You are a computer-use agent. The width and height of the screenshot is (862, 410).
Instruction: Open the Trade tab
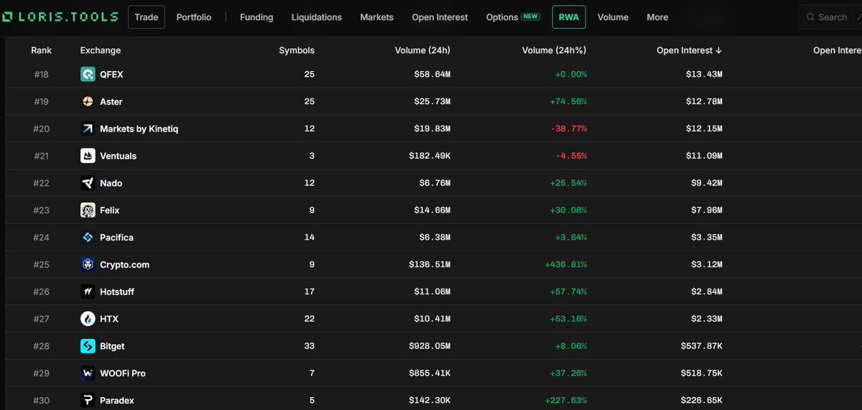pos(147,17)
